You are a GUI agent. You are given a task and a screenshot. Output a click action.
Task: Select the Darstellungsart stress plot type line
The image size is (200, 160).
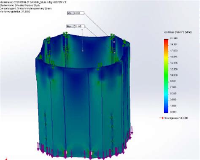coord(26,8)
